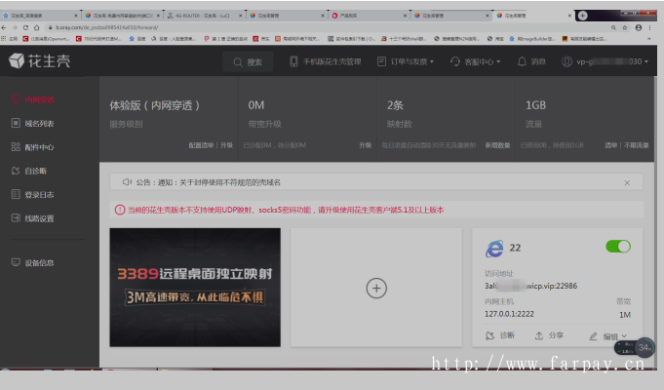The width and height of the screenshot is (664, 390).
Task: Open 登录日志 in the sidebar
Action: [39, 194]
